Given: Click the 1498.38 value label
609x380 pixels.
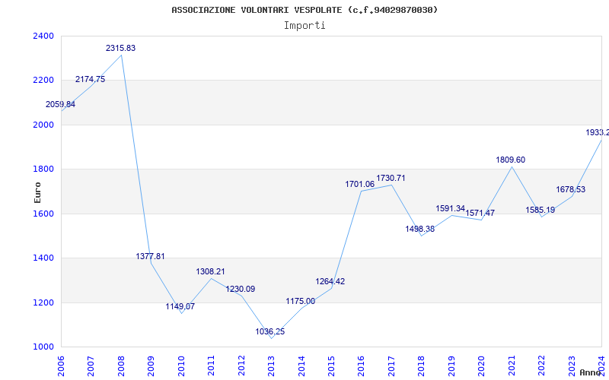Looking at the screenshot, I should [x=420, y=229].
